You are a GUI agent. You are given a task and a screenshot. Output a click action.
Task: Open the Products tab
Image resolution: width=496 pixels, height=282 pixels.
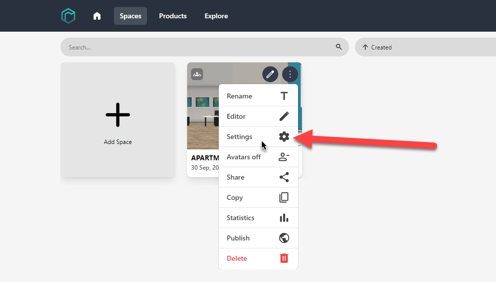pyautogui.click(x=173, y=16)
